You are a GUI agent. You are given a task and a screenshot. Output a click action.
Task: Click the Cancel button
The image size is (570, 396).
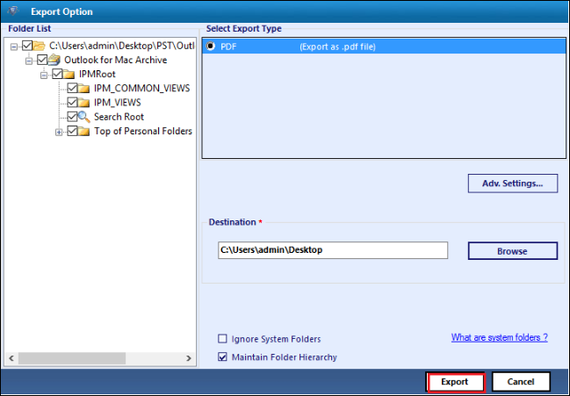pyautogui.click(x=521, y=382)
